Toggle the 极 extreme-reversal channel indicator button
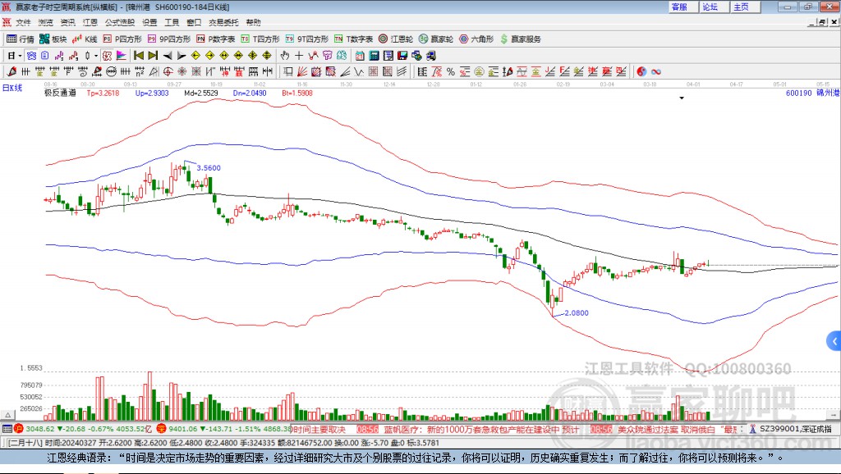This screenshot has width=841, height=474. point(107,56)
